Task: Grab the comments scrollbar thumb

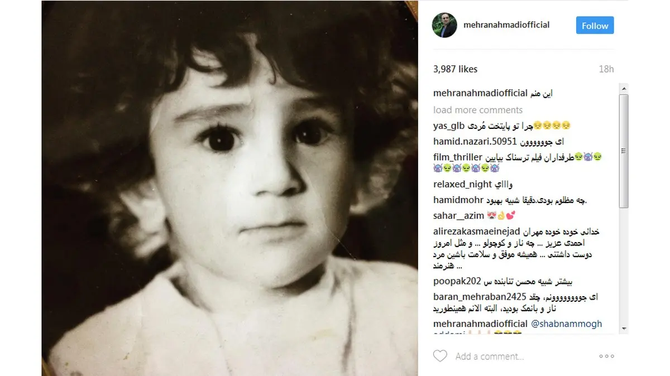Action: (x=624, y=152)
